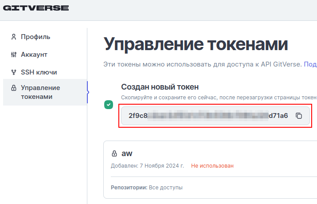The image size is (317, 204).
Task: Click the Управление токенами page title
Action: pos(196,44)
